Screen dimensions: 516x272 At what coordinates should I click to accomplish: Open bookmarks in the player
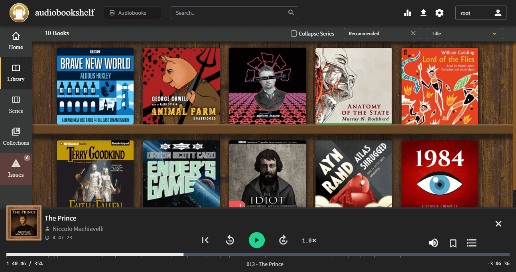pyautogui.click(x=453, y=243)
